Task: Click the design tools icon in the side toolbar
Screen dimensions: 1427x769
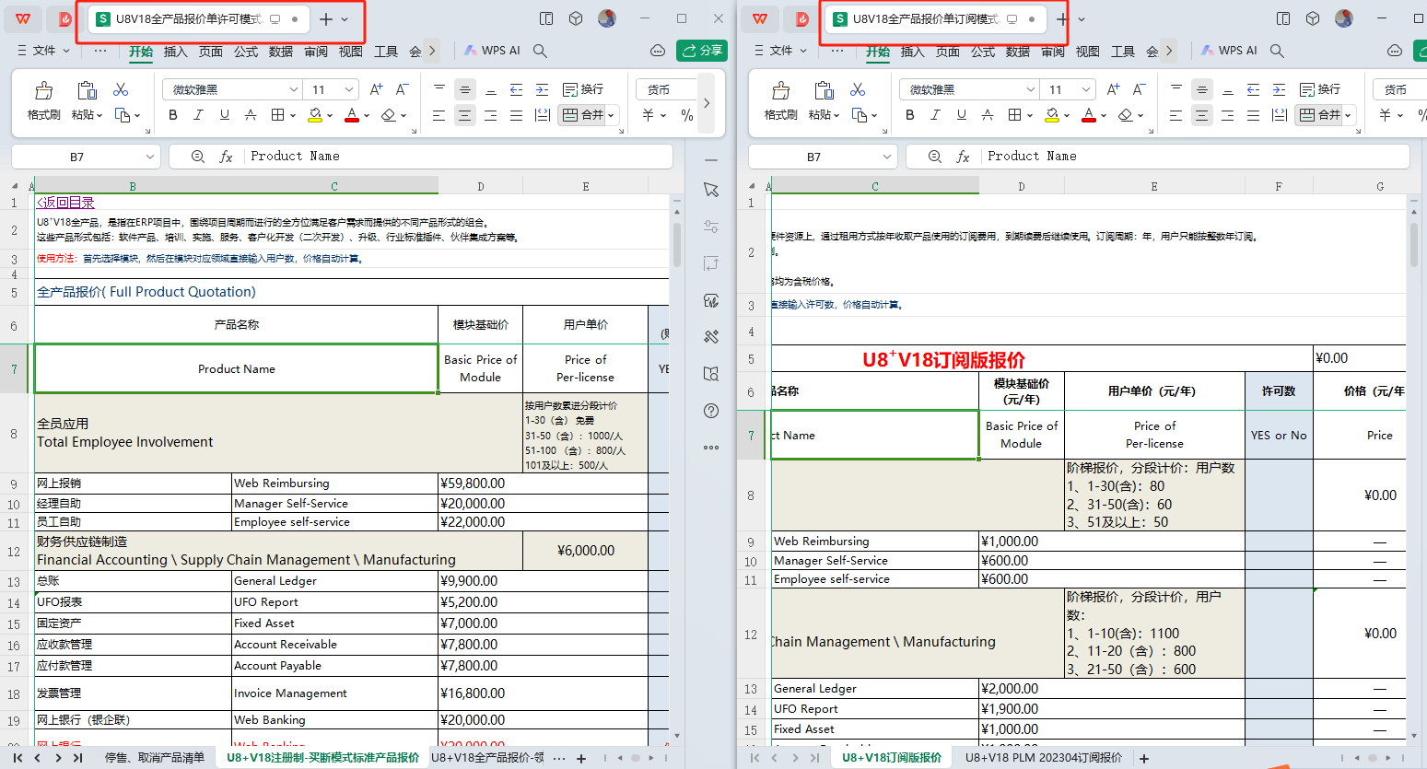Action: [x=711, y=337]
